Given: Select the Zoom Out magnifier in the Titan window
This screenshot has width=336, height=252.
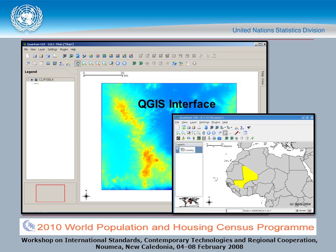Looking at the screenshot, I should pos(91,63).
